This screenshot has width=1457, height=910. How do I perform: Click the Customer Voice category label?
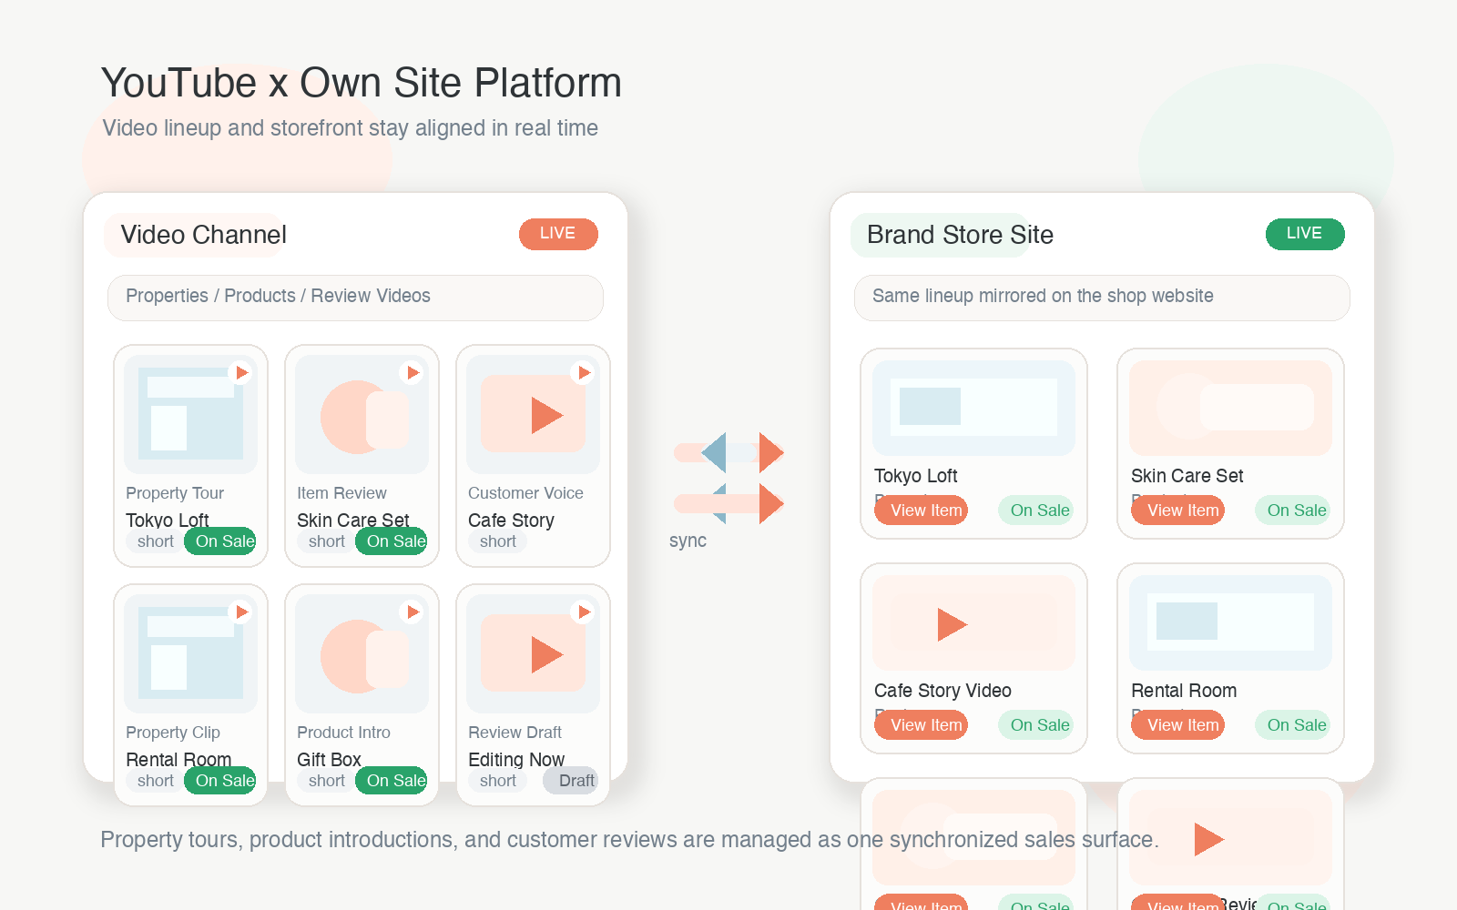[525, 493]
